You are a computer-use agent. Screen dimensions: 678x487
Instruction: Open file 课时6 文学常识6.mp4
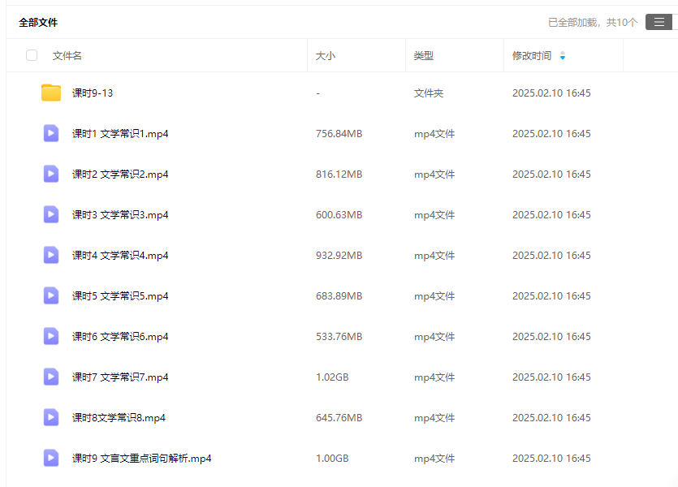click(x=120, y=337)
